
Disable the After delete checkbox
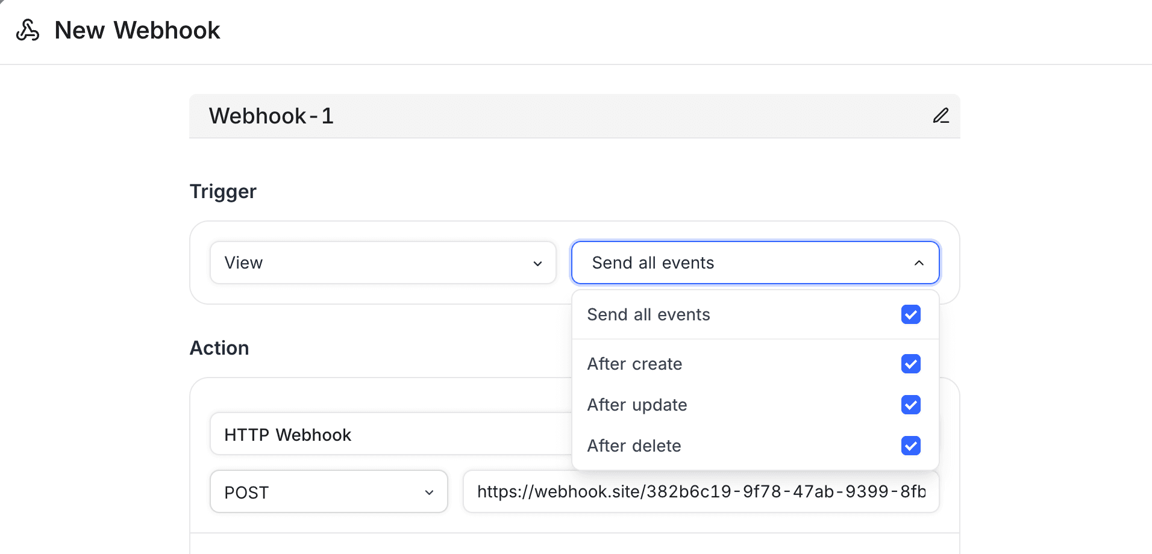coord(910,446)
